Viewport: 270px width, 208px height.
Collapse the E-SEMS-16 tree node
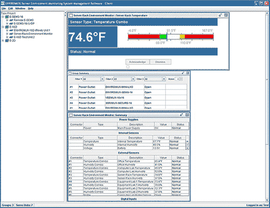tap(3, 17)
